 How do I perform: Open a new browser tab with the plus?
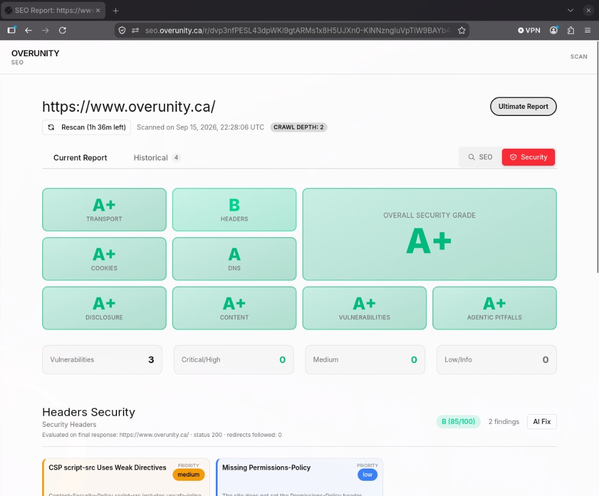(116, 11)
